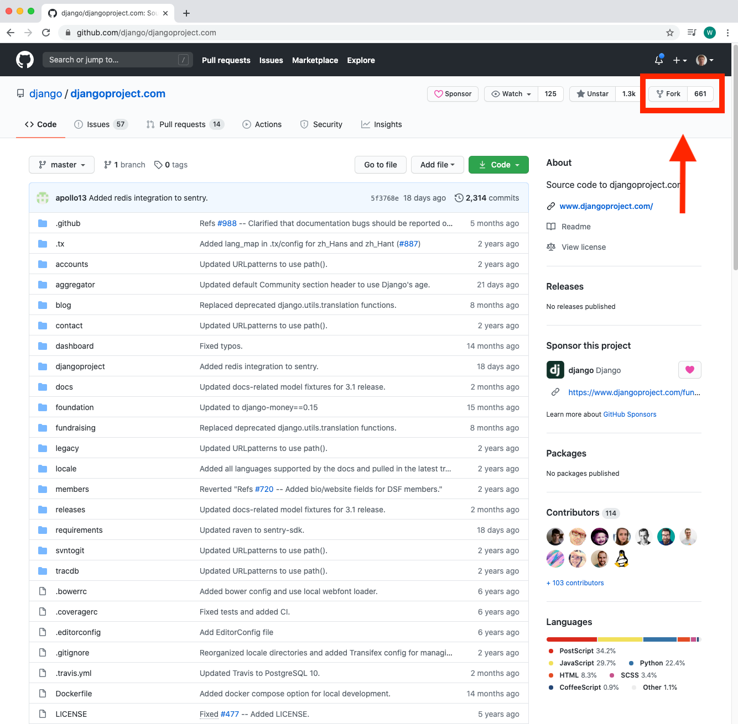This screenshot has width=738, height=724.
Task: Click the license scale icon
Action: point(551,247)
